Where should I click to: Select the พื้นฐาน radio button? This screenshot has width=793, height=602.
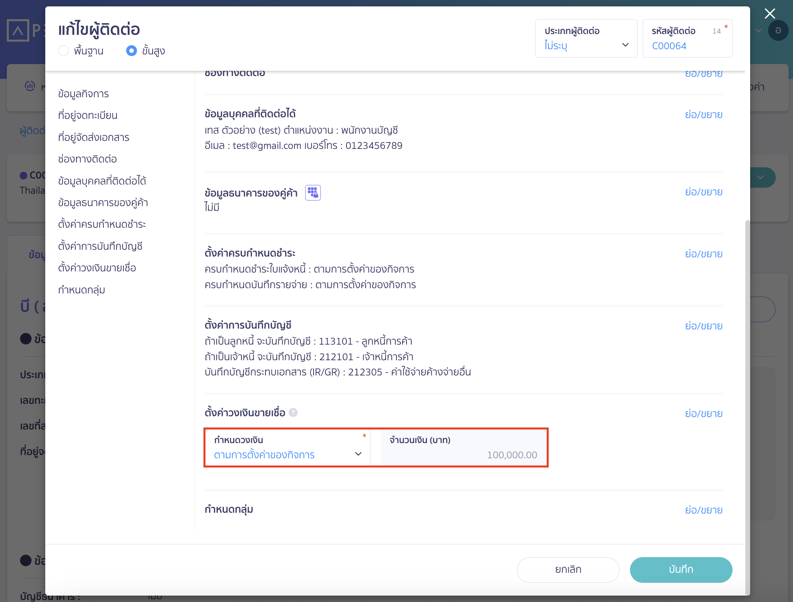point(63,51)
